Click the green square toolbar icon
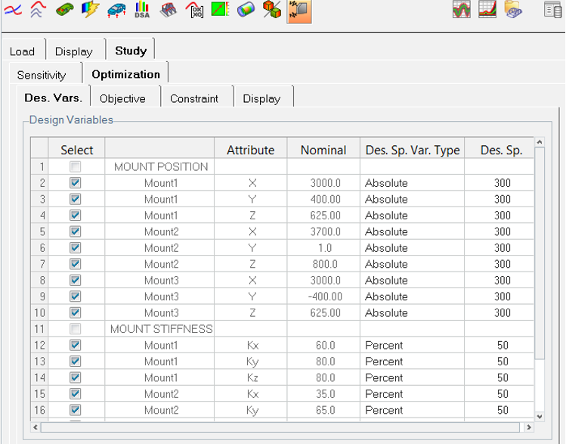This screenshot has height=444, width=566. tap(220, 10)
